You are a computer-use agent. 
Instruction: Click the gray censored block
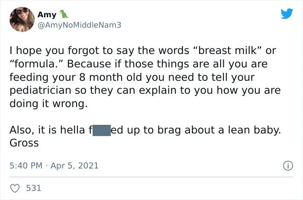click(x=102, y=130)
